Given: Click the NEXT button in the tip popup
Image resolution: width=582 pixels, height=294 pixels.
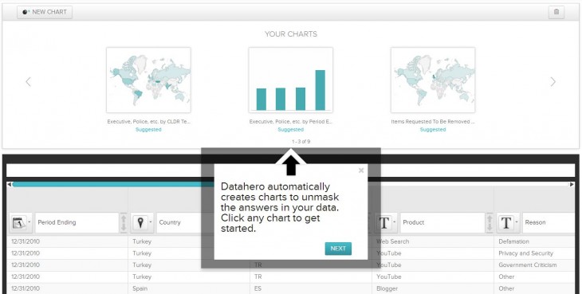Looking at the screenshot, I should pos(338,249).
